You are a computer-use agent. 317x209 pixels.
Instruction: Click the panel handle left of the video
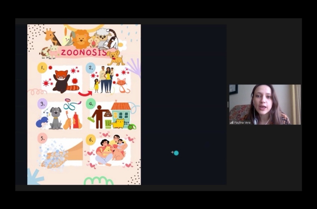228,104
